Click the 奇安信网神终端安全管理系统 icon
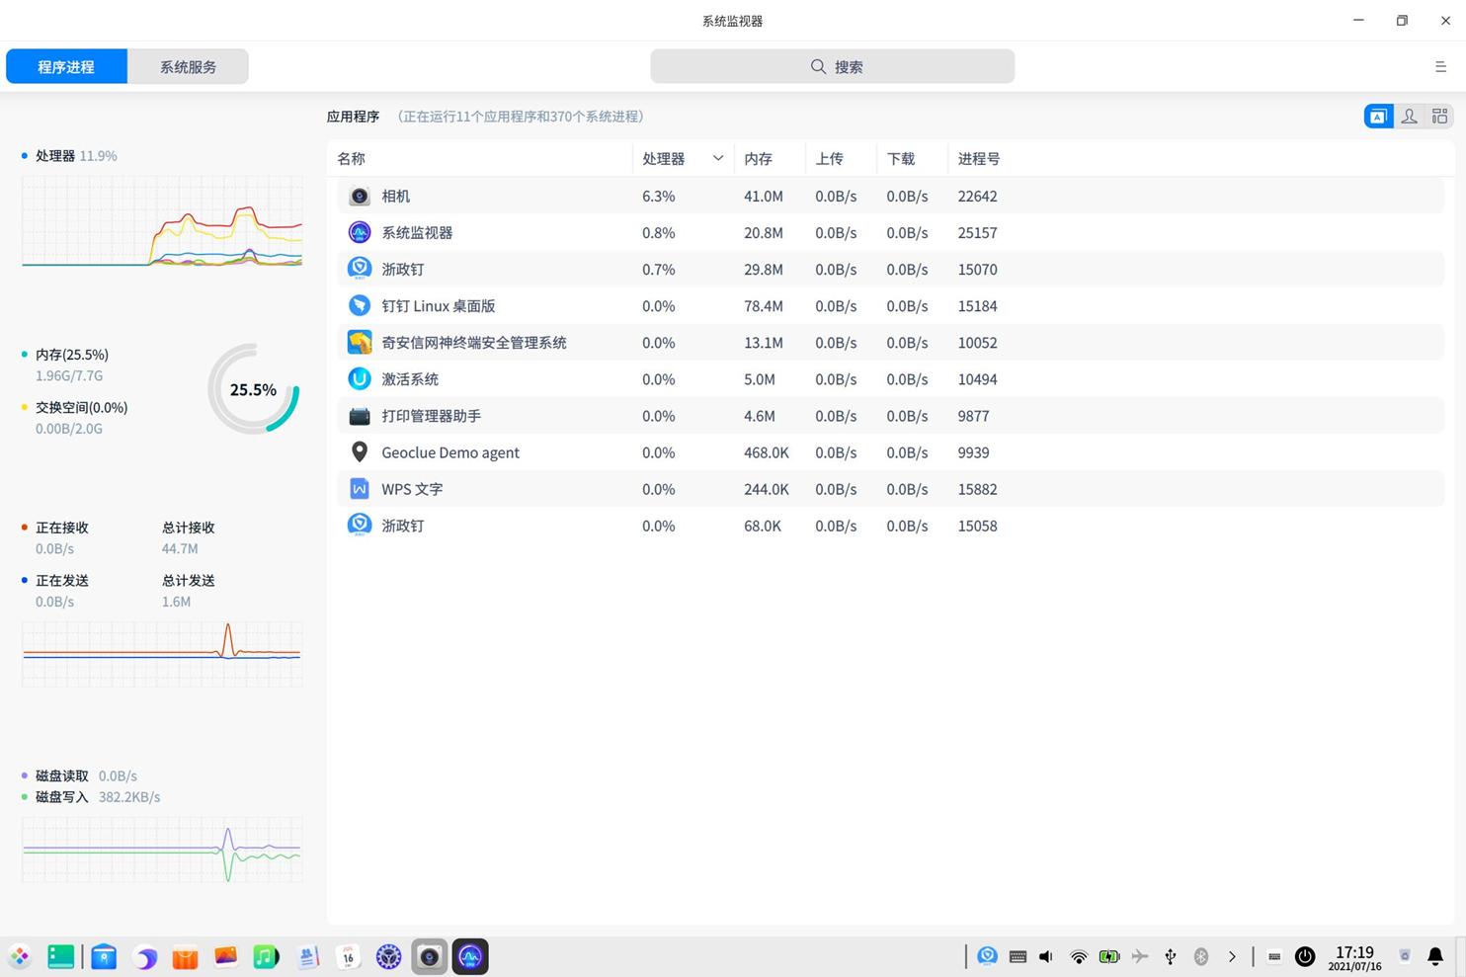The width and height of the screenshot is (1466, 977). pyautogui.click(x=360, y=342)
